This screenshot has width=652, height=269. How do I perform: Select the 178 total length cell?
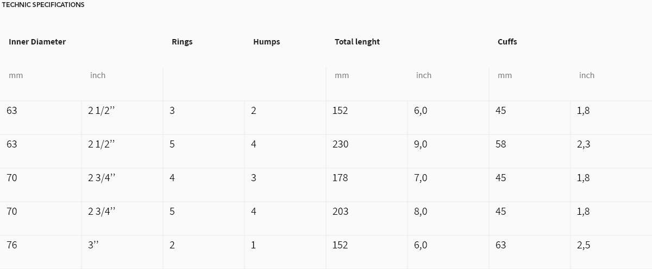(340, 178)
